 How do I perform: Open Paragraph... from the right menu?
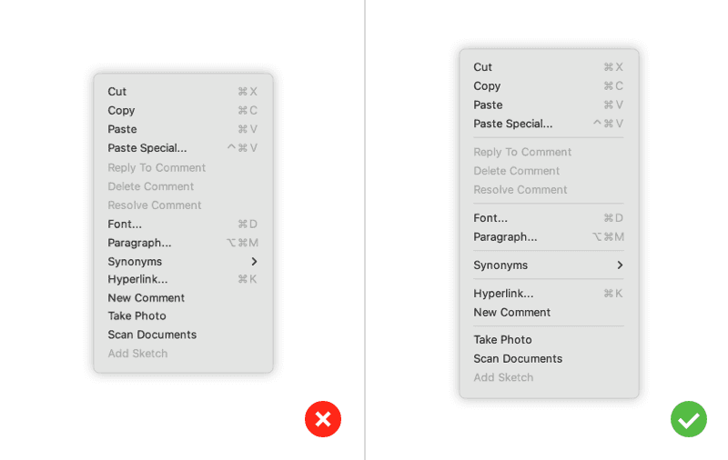pos(505,237)
